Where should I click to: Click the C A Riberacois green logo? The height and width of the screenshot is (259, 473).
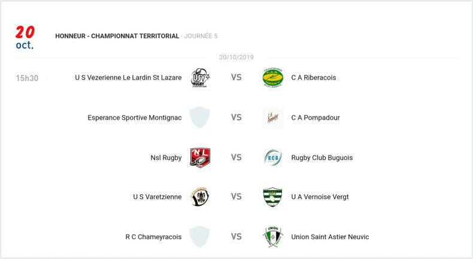(x=272, y=78)
